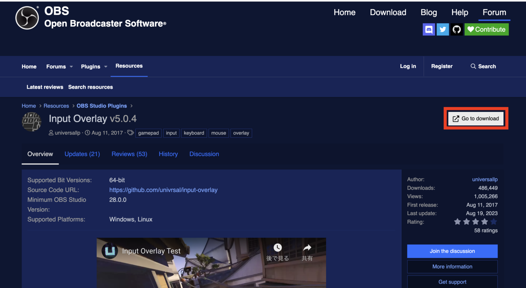The height and width of the screenshot is (288, 526).
Task: Open the OBS Discord server icon
Action: 429,29
